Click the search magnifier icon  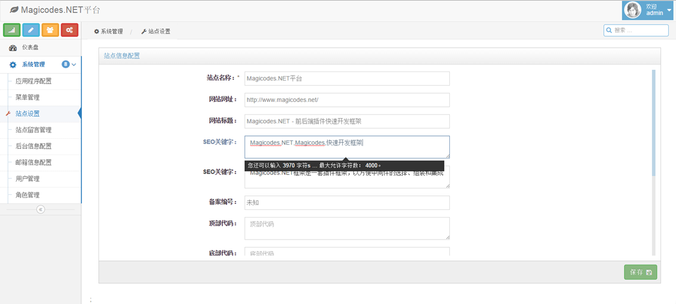click(x=609, y=30)
